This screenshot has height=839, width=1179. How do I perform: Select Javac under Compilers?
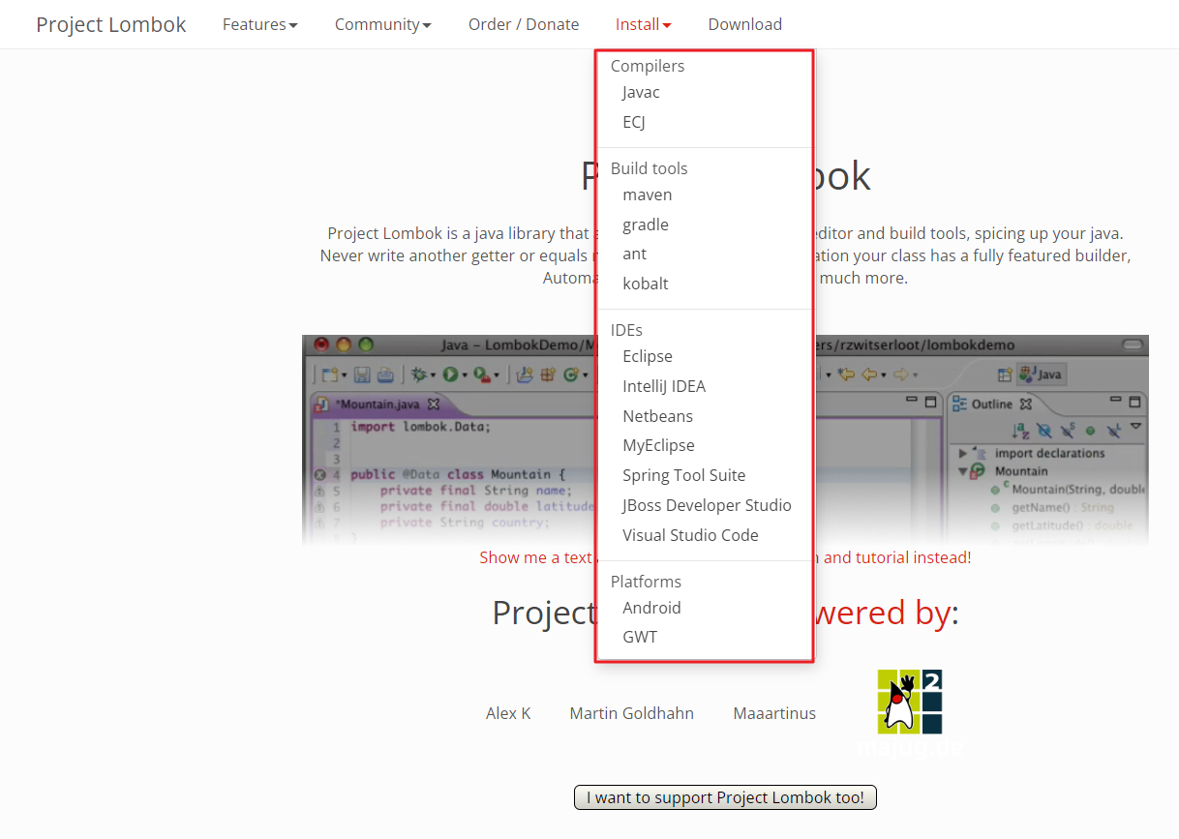click(x=641, y=93)
